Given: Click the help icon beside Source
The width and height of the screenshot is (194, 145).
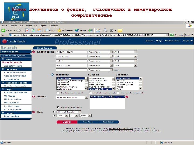Looking at the screenshot, I should click(33, 96).
